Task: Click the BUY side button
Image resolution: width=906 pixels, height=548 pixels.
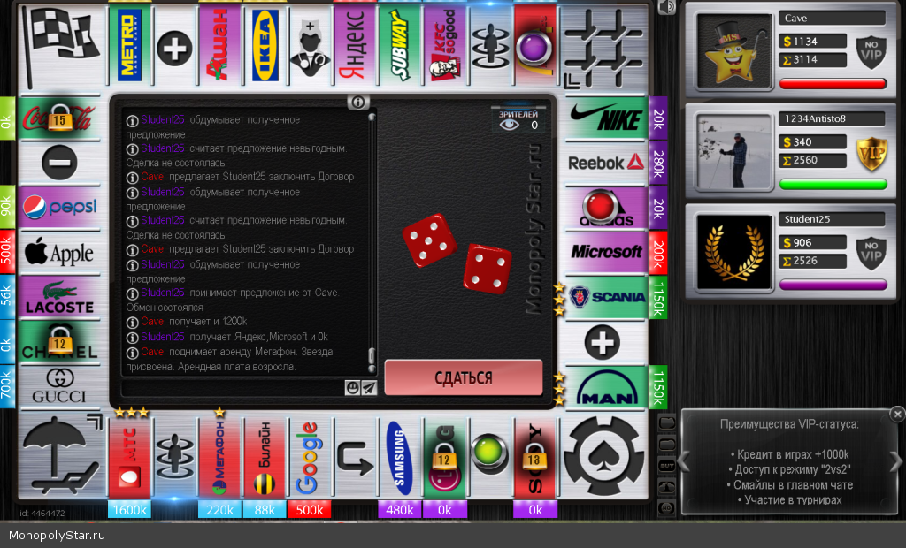Action: point(667,466)
